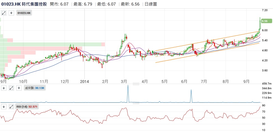Maximize the RSI (14) pane
273x133 pixels.
point(12,107)
